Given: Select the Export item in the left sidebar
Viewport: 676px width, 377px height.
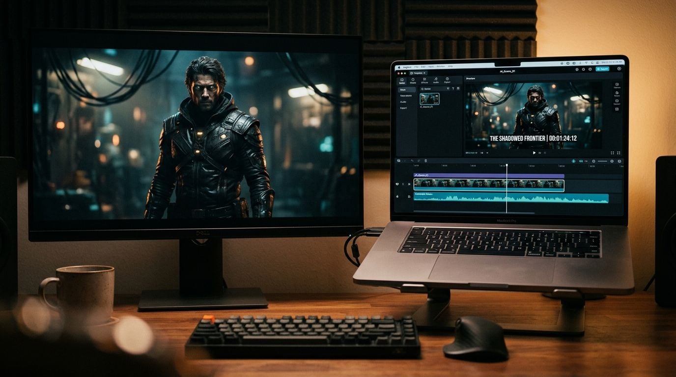Looking at the screenshot, I should click(x=403, y=108).
